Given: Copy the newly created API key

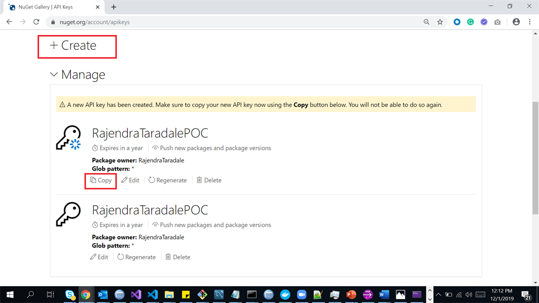Looking at the screenshot, I should click(x=101, y=180).
